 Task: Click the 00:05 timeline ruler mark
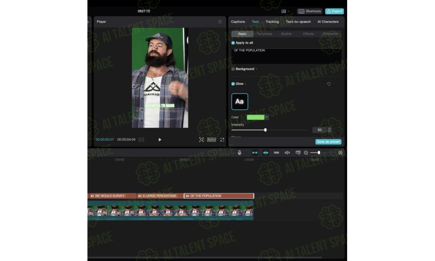click(314, 160)
